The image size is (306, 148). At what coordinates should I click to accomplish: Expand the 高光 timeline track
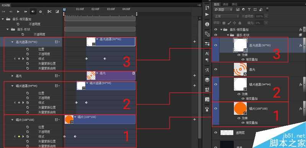coord(12,76)
